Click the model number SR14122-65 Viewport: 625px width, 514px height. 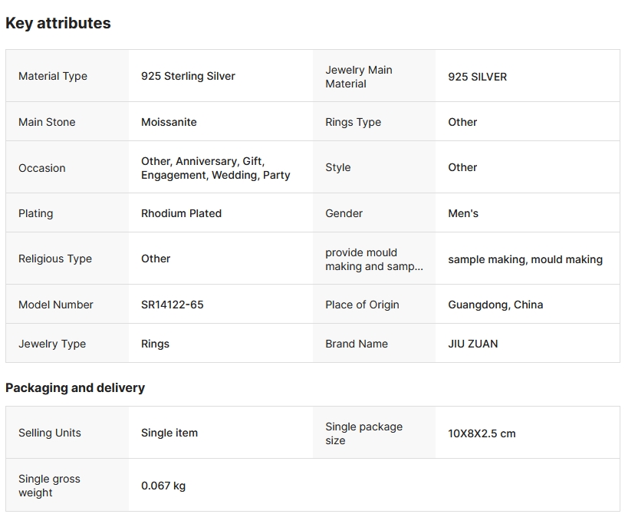click(173, 305)
